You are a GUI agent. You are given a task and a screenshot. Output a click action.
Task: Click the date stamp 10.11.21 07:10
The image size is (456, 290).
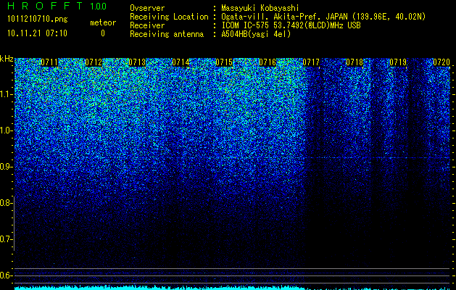[x=37, y=33]
